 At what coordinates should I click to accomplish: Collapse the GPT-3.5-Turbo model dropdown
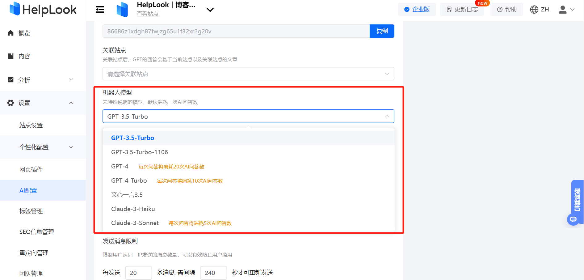pyautogui.click(x=248, y=116)
